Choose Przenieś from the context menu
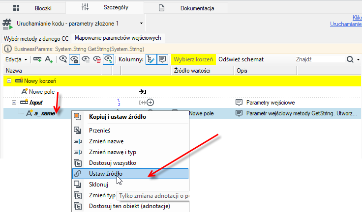The image size is (362, 212). pyautogui.click(x=130, y=131)
